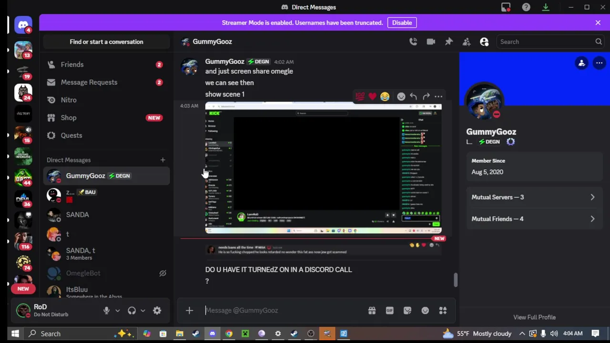Focus the header Search field
This screenshot has width=610, height=343.
click(550, 42)
